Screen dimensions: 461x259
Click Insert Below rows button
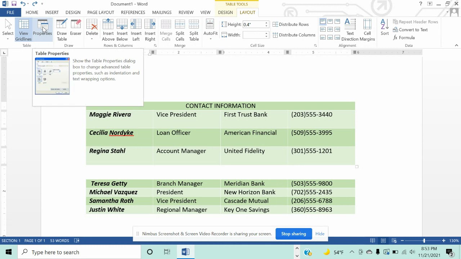click(x=122, y=30)
